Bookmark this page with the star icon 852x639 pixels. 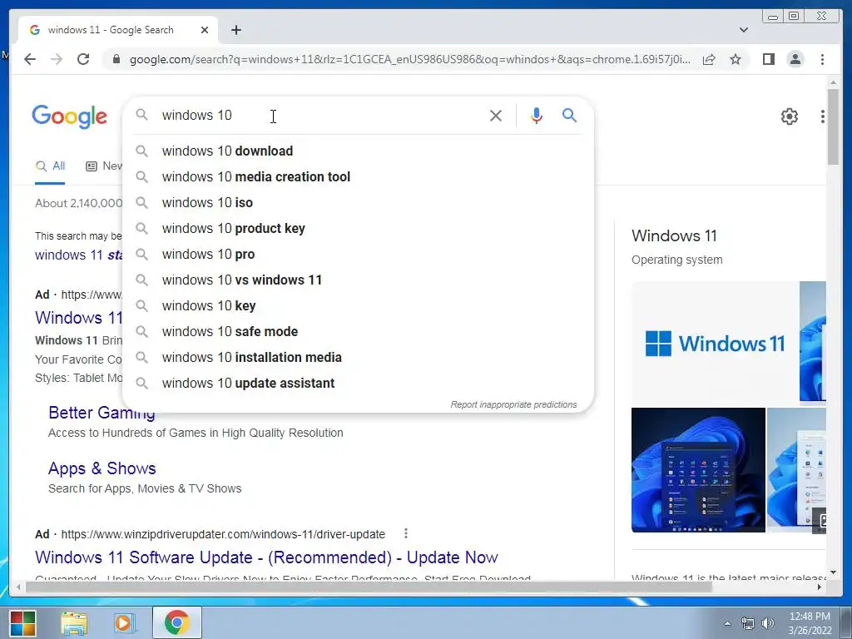click(736, 59)
